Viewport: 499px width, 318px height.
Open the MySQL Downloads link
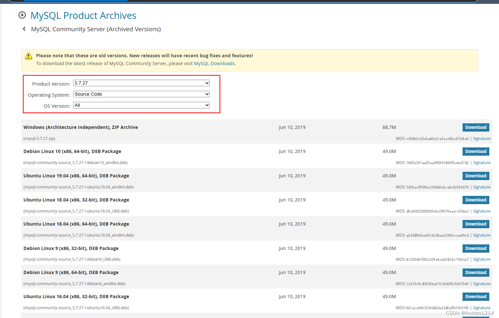pyautogui.click(x=214, y=63)
